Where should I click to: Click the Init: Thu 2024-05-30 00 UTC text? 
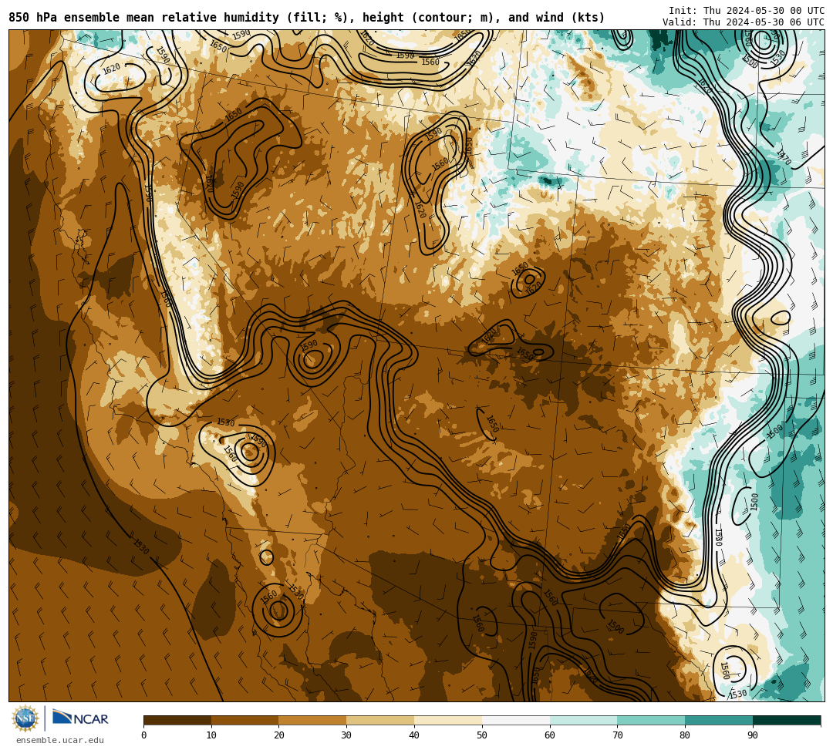(747, 11)
